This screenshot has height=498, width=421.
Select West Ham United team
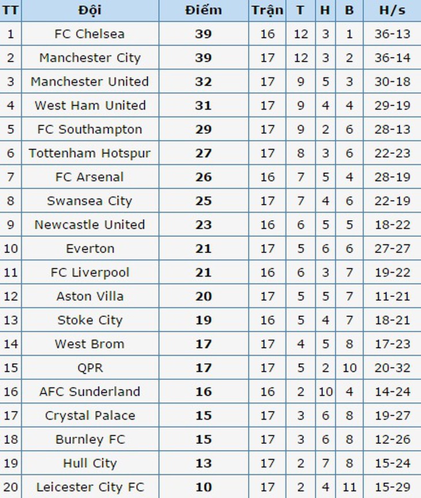point(90,105)
